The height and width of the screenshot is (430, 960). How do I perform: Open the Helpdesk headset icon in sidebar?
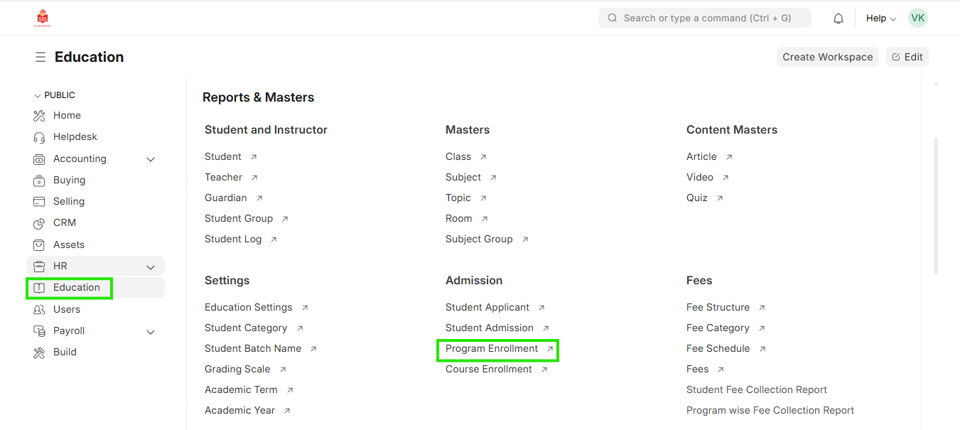[x=39, y=137]
